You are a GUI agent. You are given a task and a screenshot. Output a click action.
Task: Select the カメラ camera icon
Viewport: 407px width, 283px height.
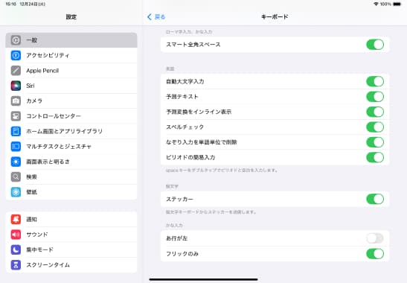pos(16,101)
